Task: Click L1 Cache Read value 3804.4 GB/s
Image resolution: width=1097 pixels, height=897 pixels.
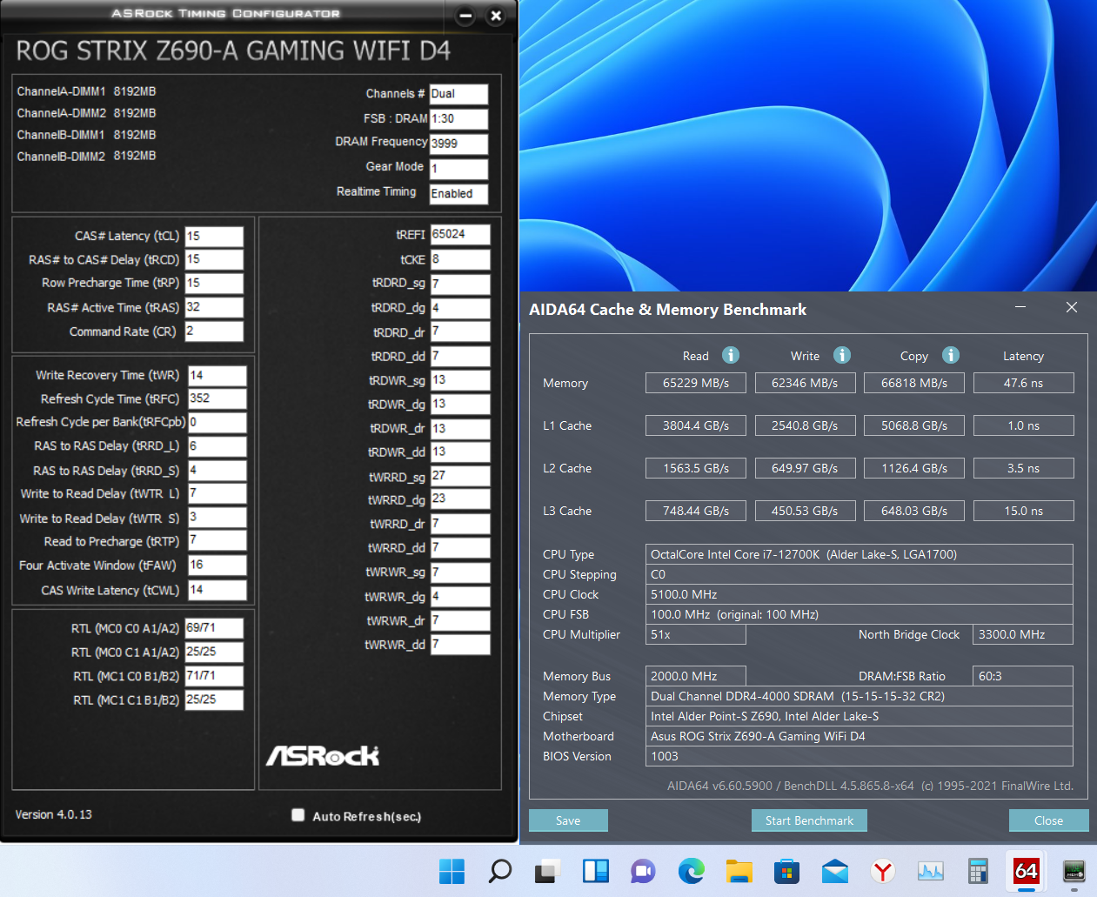Action: (x=696, y=425)
